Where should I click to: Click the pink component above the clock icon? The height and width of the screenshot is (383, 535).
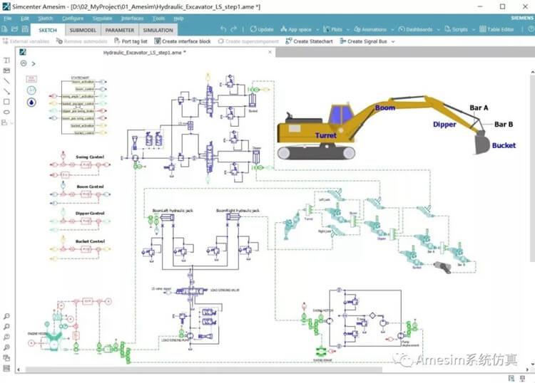point(31,79)
